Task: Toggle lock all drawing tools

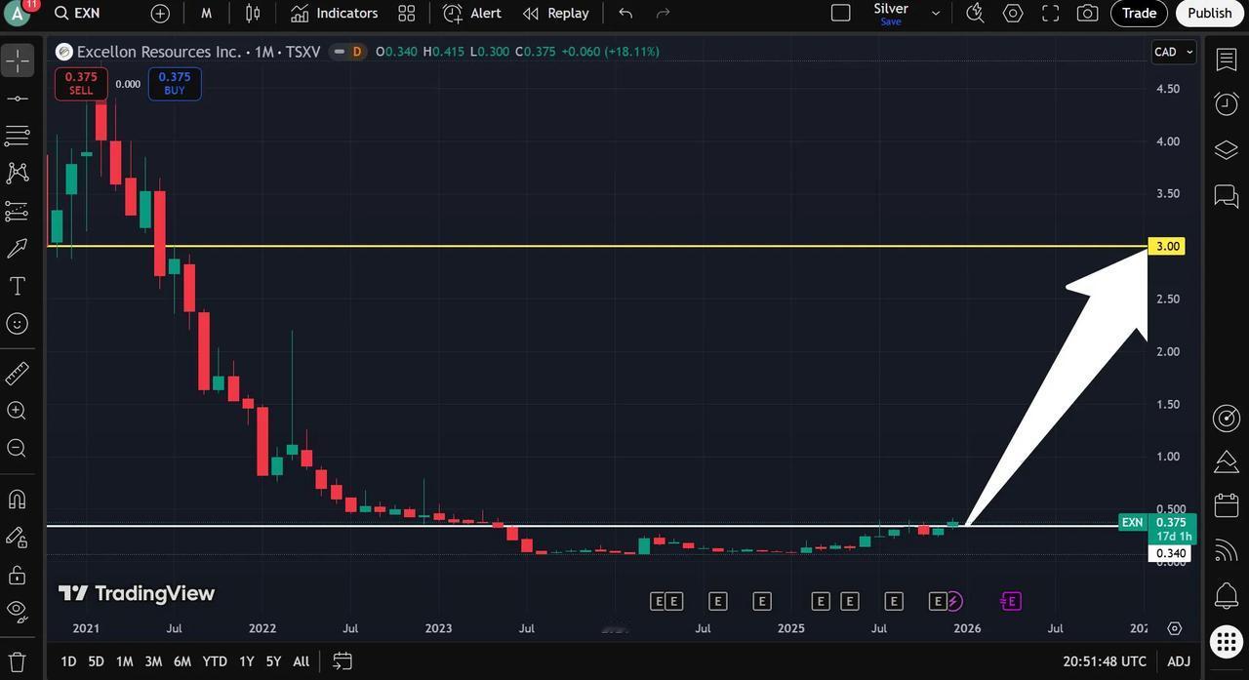Action: [x=18, y=575]
